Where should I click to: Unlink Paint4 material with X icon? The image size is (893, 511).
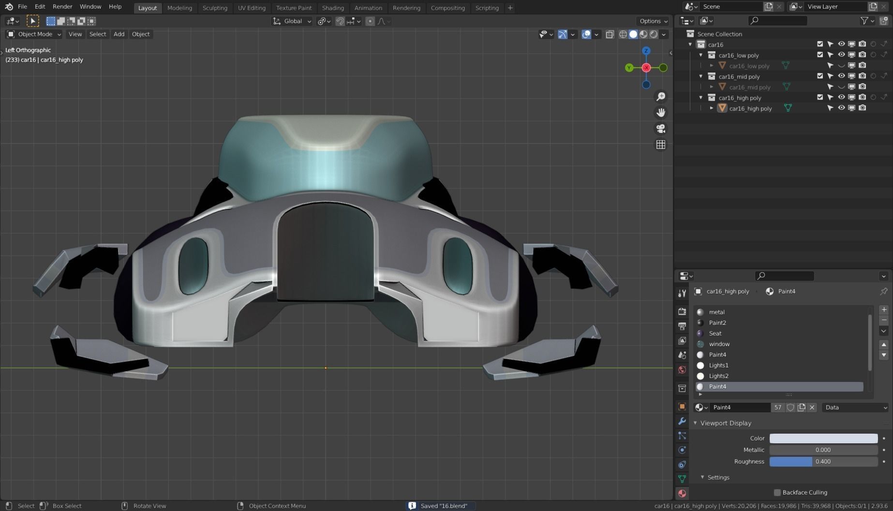pyautogui.click(x=812, y=408)
